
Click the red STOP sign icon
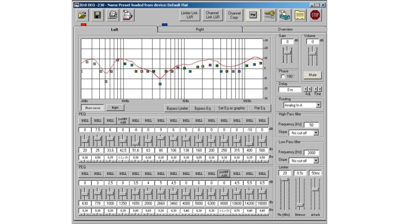tap(315, 15)
